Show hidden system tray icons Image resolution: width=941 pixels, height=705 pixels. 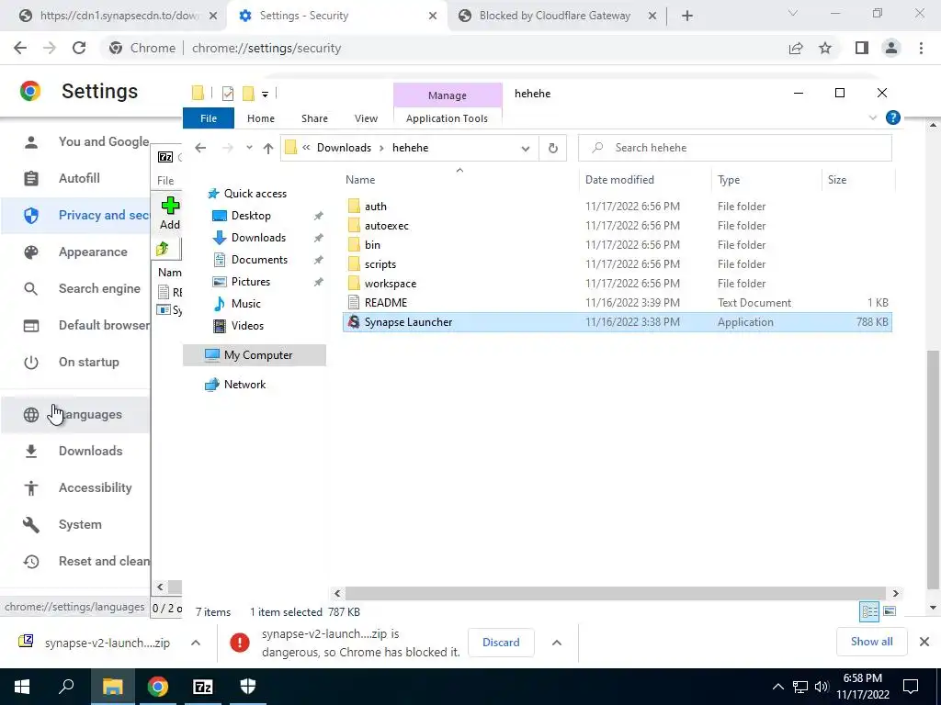coord(777,687)
